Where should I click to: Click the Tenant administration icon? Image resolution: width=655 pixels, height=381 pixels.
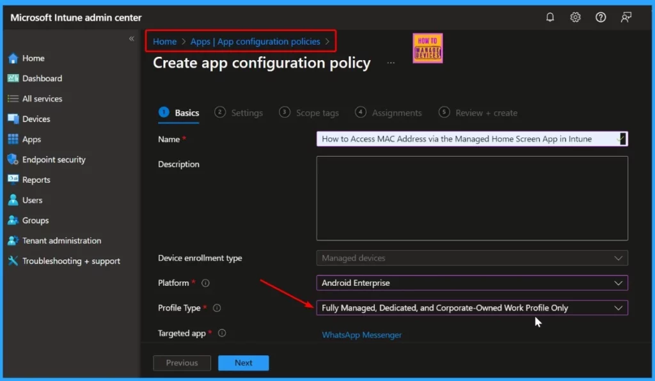tap(13, 240)
